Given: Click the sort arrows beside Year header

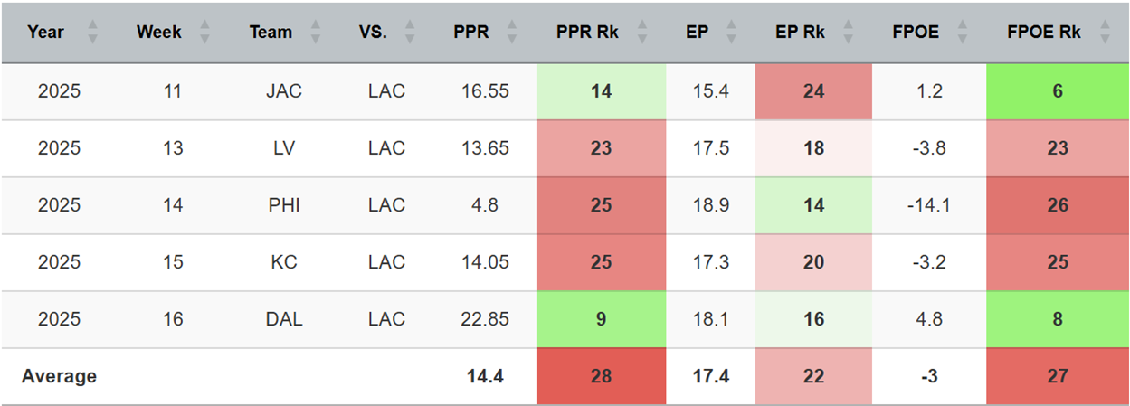Looking at the screenshot, I should [x=91, y=33].
